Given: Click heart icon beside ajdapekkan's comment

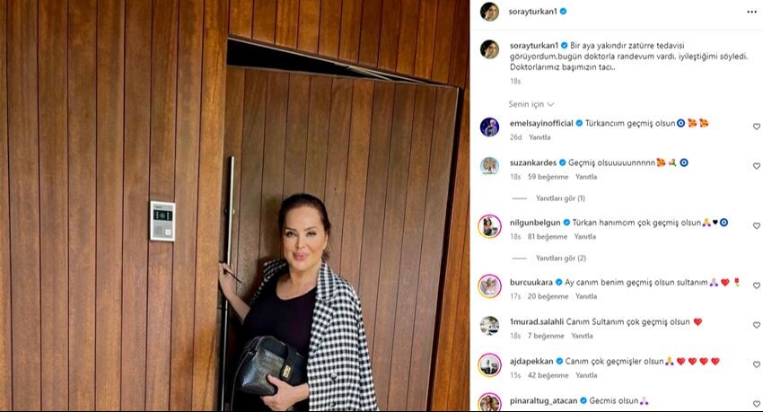Looking at the screenshot, I should pyautogui.click(x=756, y=364).
